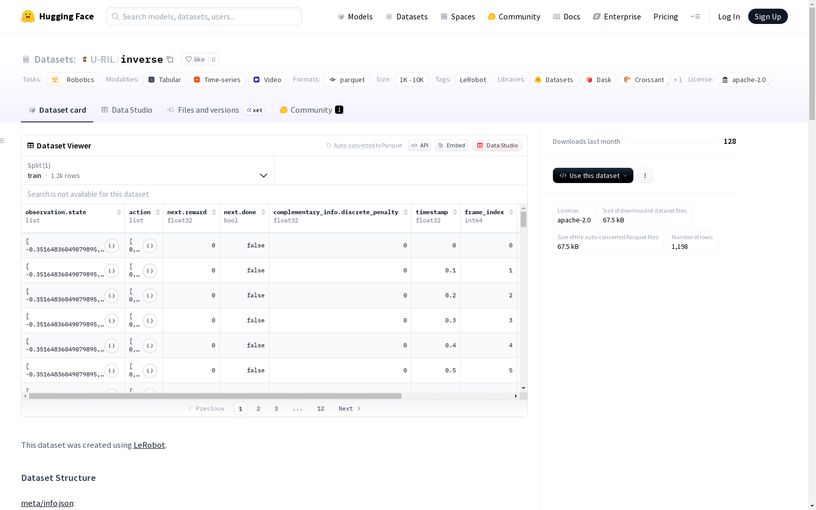The width and height of the screenshot is (816, 510).
Task: Click the Auto-converted link
Action: click(x=354, y=145)
